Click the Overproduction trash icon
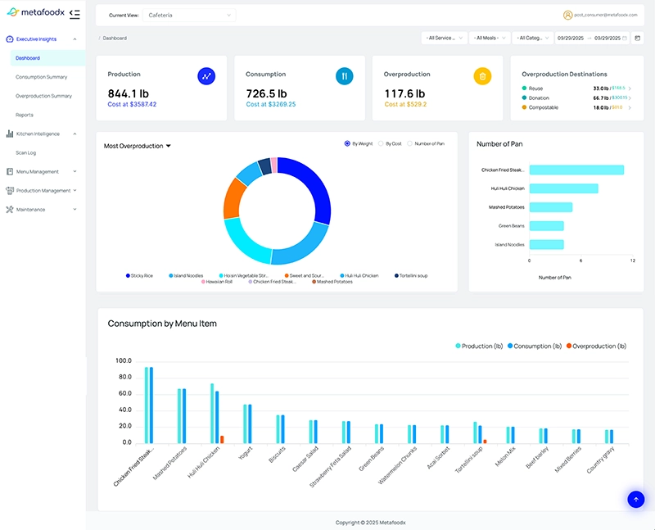Image resolution: width=655 pixels, height=530 pixels. coord(482,76)
